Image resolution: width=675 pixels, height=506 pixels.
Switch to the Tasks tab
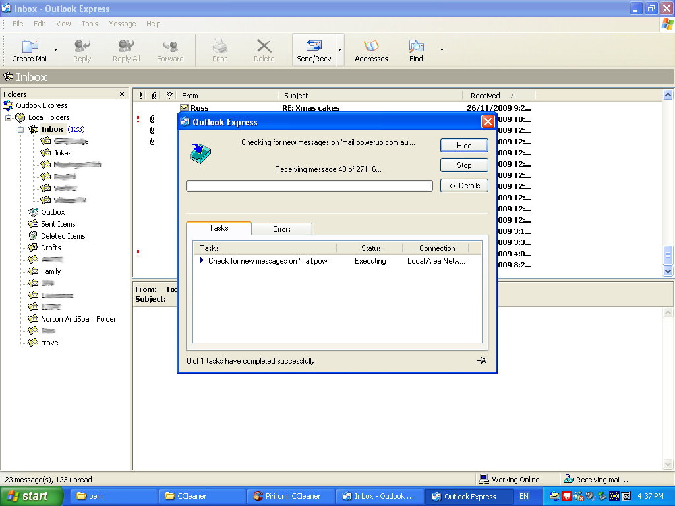pos(219,228)
